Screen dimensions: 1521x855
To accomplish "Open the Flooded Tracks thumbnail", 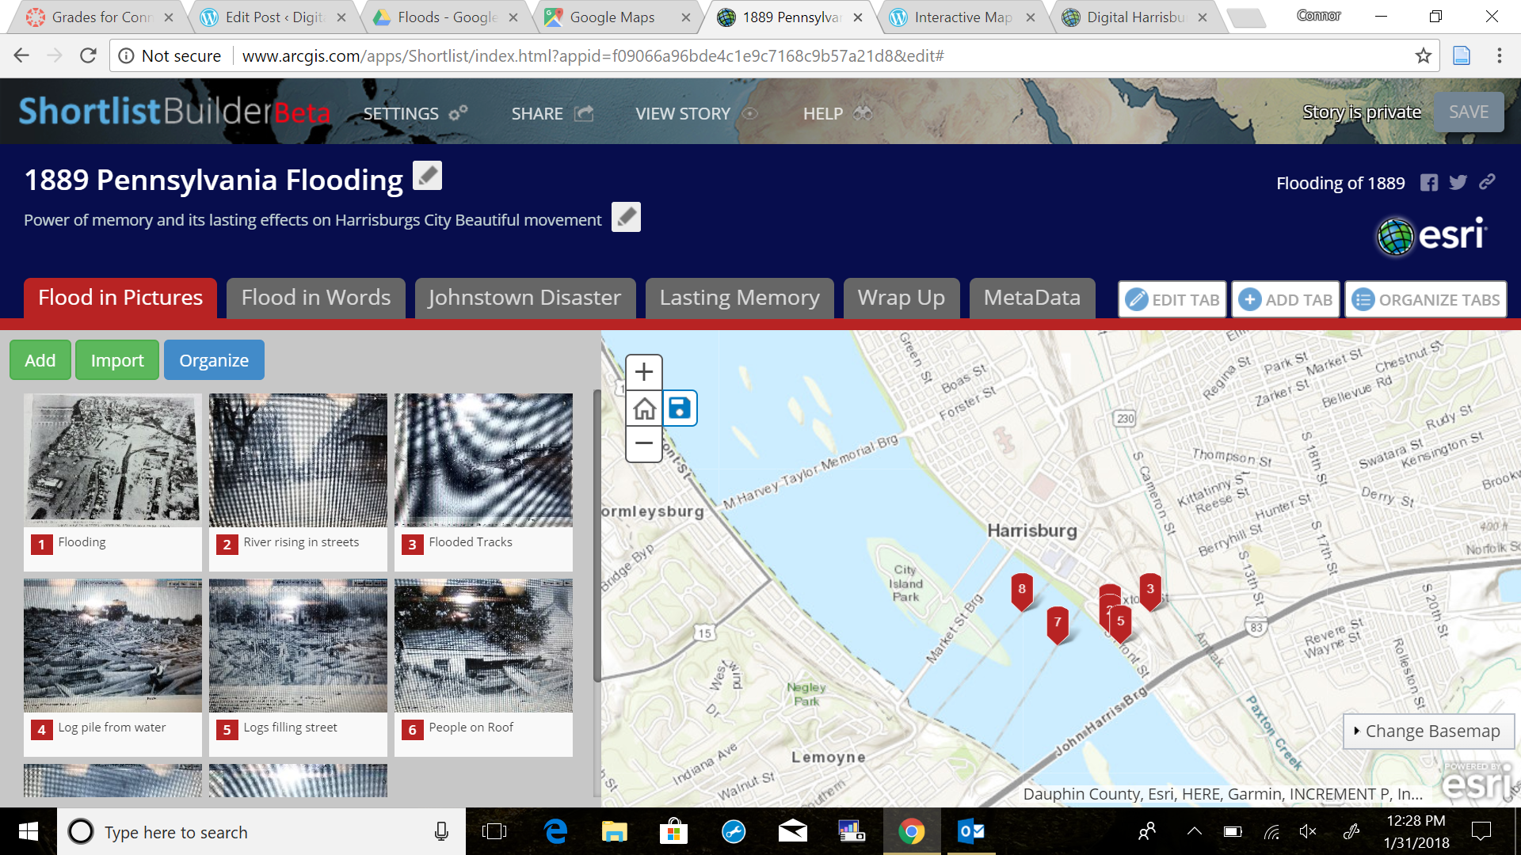I will 483,461.
